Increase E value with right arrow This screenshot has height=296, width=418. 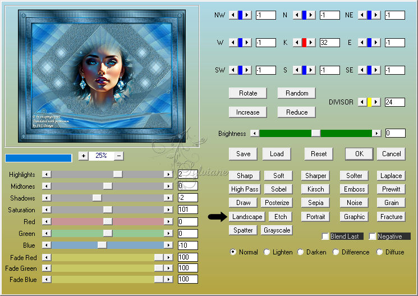(376, 43)
